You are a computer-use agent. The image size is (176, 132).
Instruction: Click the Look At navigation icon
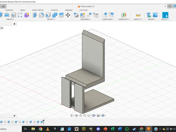click(76, 116)
